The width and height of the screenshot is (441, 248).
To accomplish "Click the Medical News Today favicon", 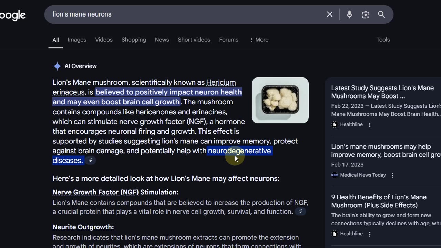I will [x=335, y=175].
